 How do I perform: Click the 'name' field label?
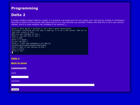pyautogui.click(x=14, y=73)
